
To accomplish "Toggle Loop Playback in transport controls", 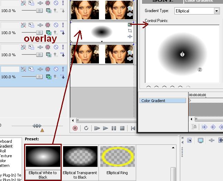I will [x=86, y=128].
